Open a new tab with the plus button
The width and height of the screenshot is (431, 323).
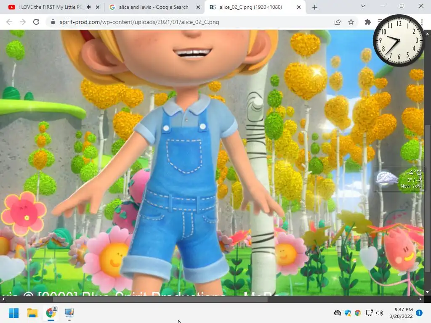[315, 8]
